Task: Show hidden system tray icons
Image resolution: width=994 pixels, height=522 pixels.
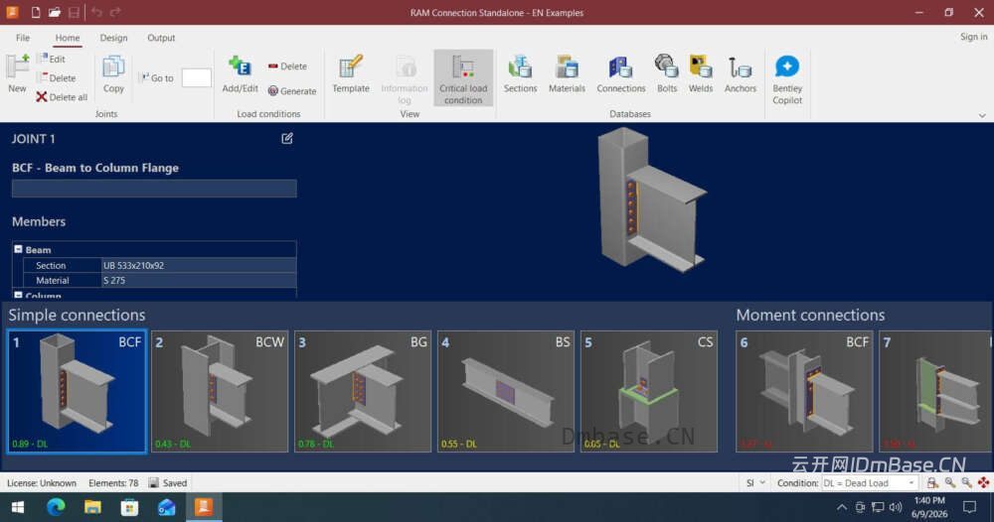Action: pos(841,507)
